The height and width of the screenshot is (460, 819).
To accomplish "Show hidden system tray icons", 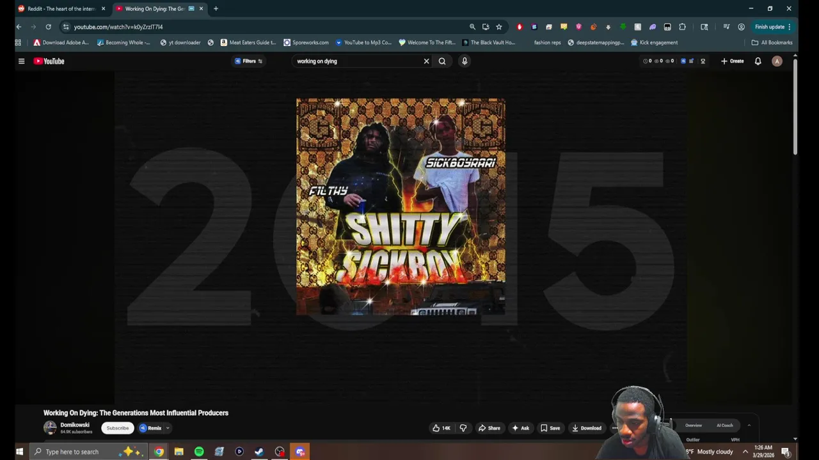I will 745,452.
